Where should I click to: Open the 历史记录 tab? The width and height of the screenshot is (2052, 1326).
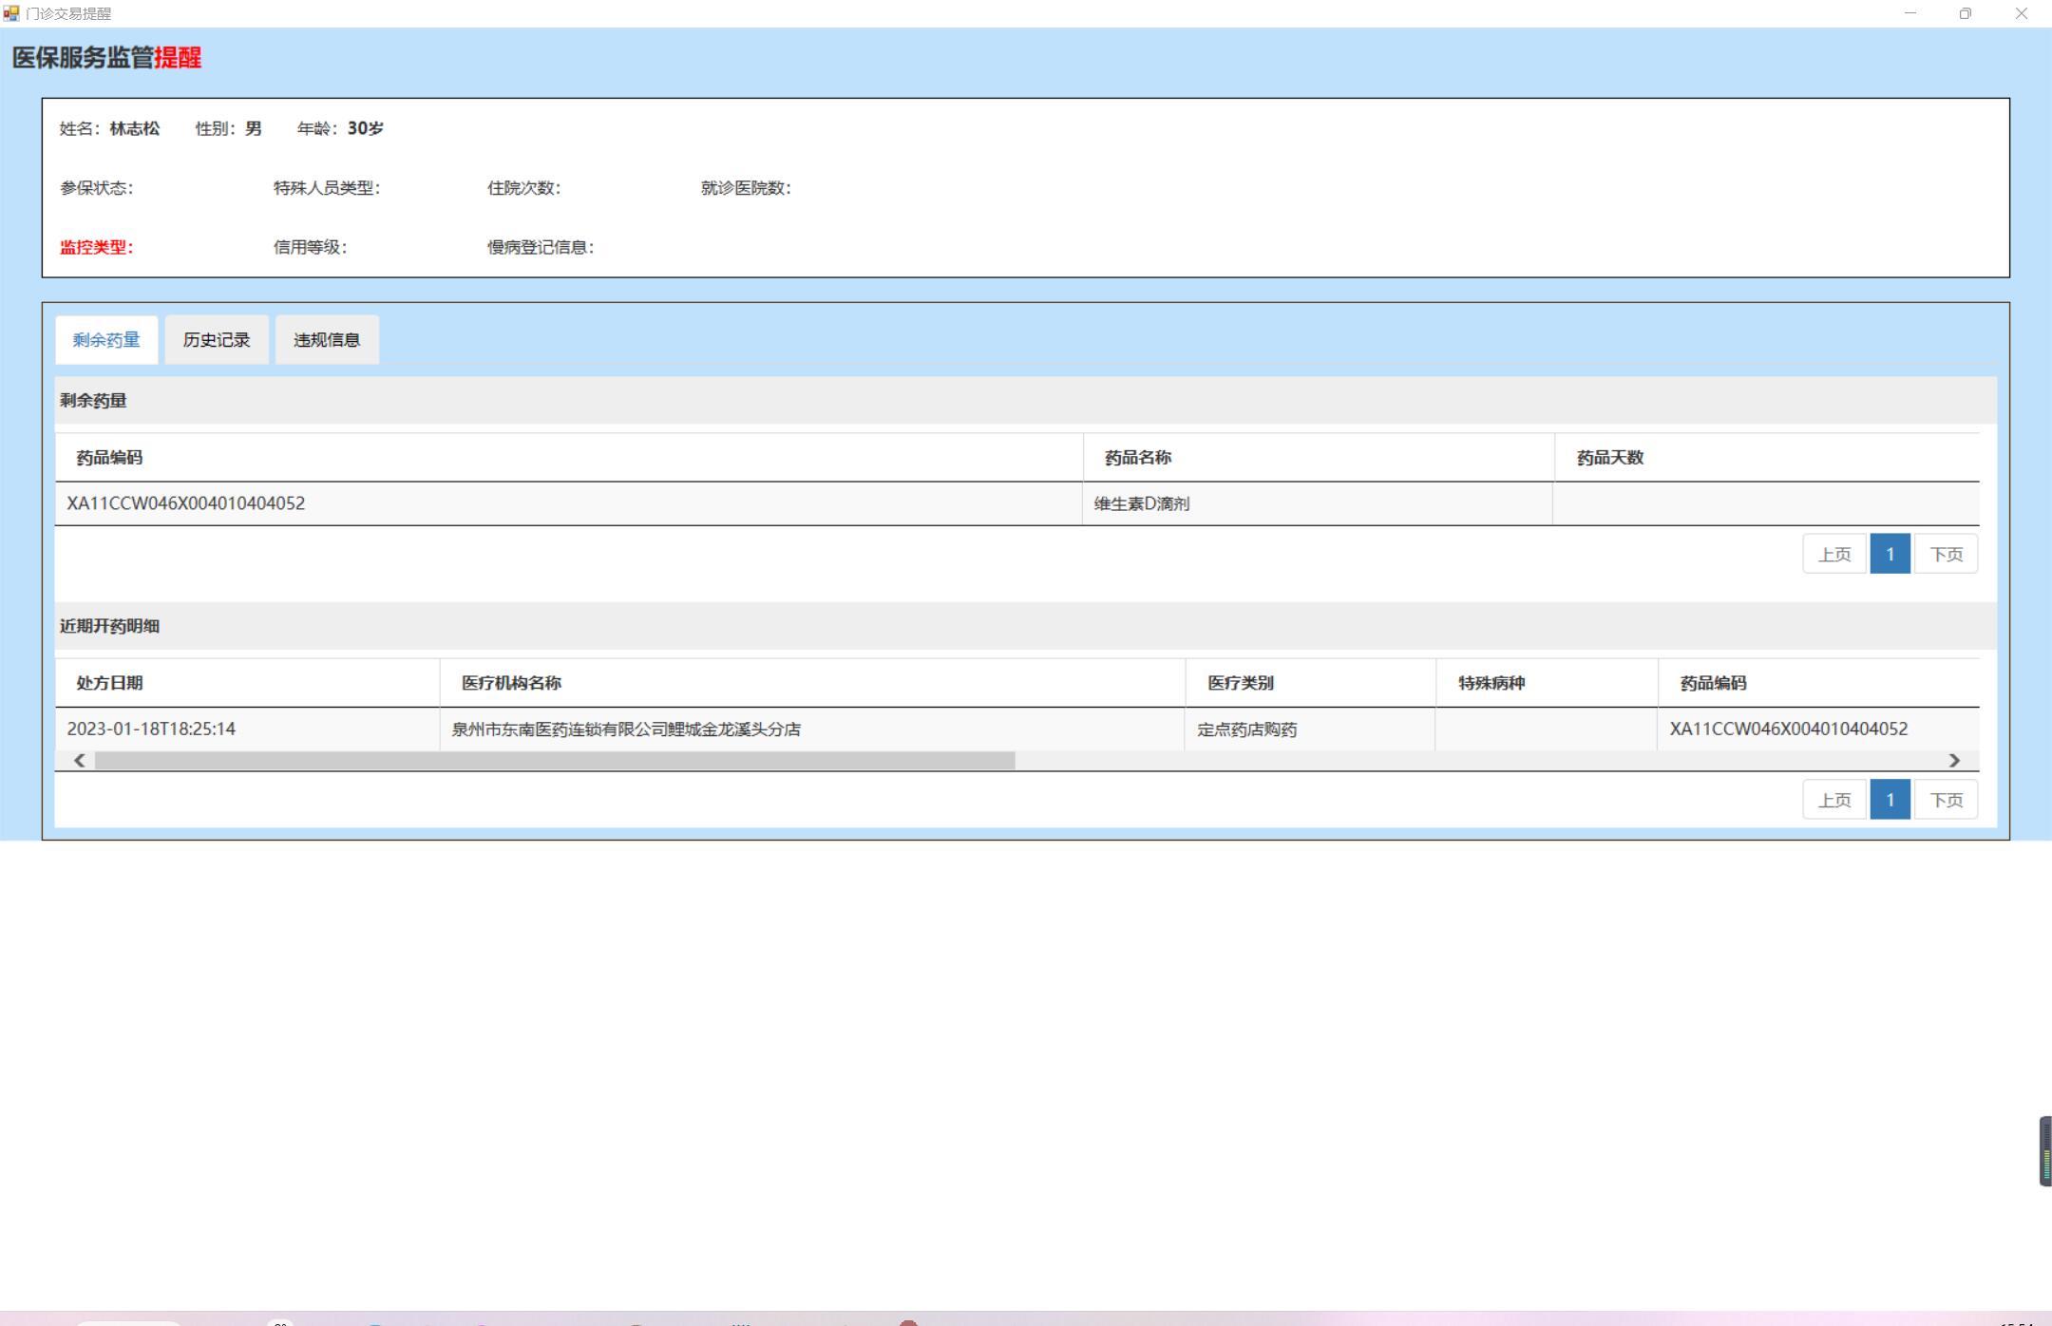[x=217, y=340]
